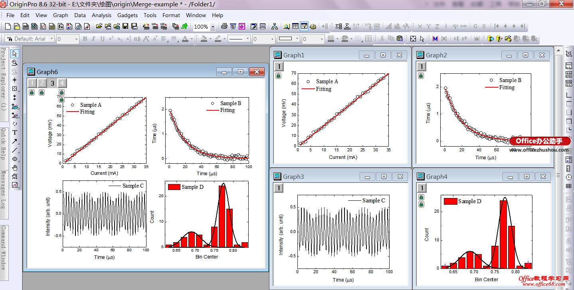This screenshot has height=290, width=574.
Task: Toggle the lock icon under layer 1 in Graph6
Action: pos(32,92)
